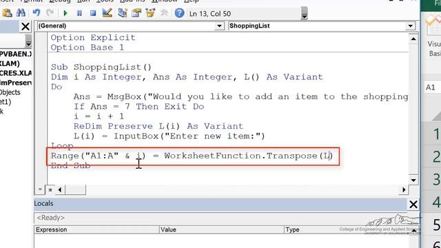The width and height of the screenshot is (441, 248).
Task: Pause execution with the Break button
Action: (x=79, y=13)
